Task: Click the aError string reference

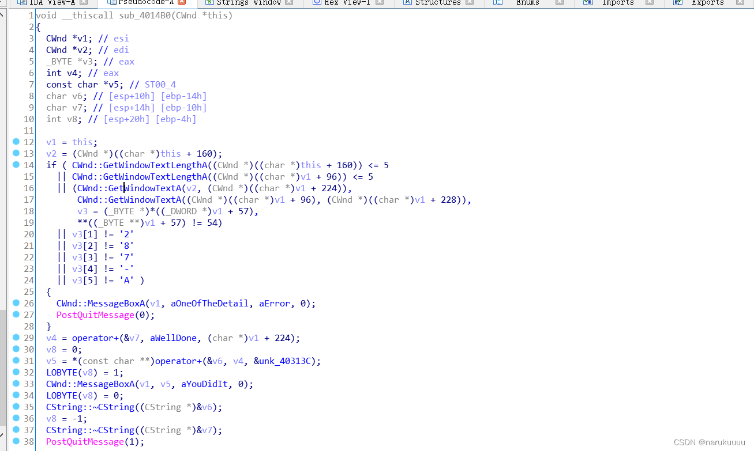Action: [275, 304]
